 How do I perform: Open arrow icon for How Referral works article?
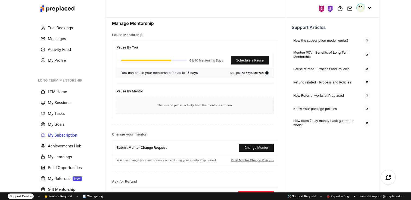[x=367, y=96]
